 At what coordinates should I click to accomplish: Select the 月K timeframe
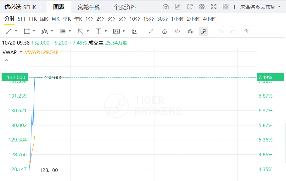tap(55, 19)
